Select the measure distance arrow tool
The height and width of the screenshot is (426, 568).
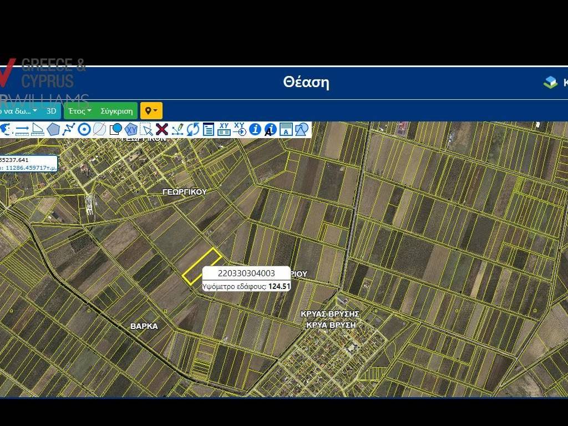[x=22, y=130]
